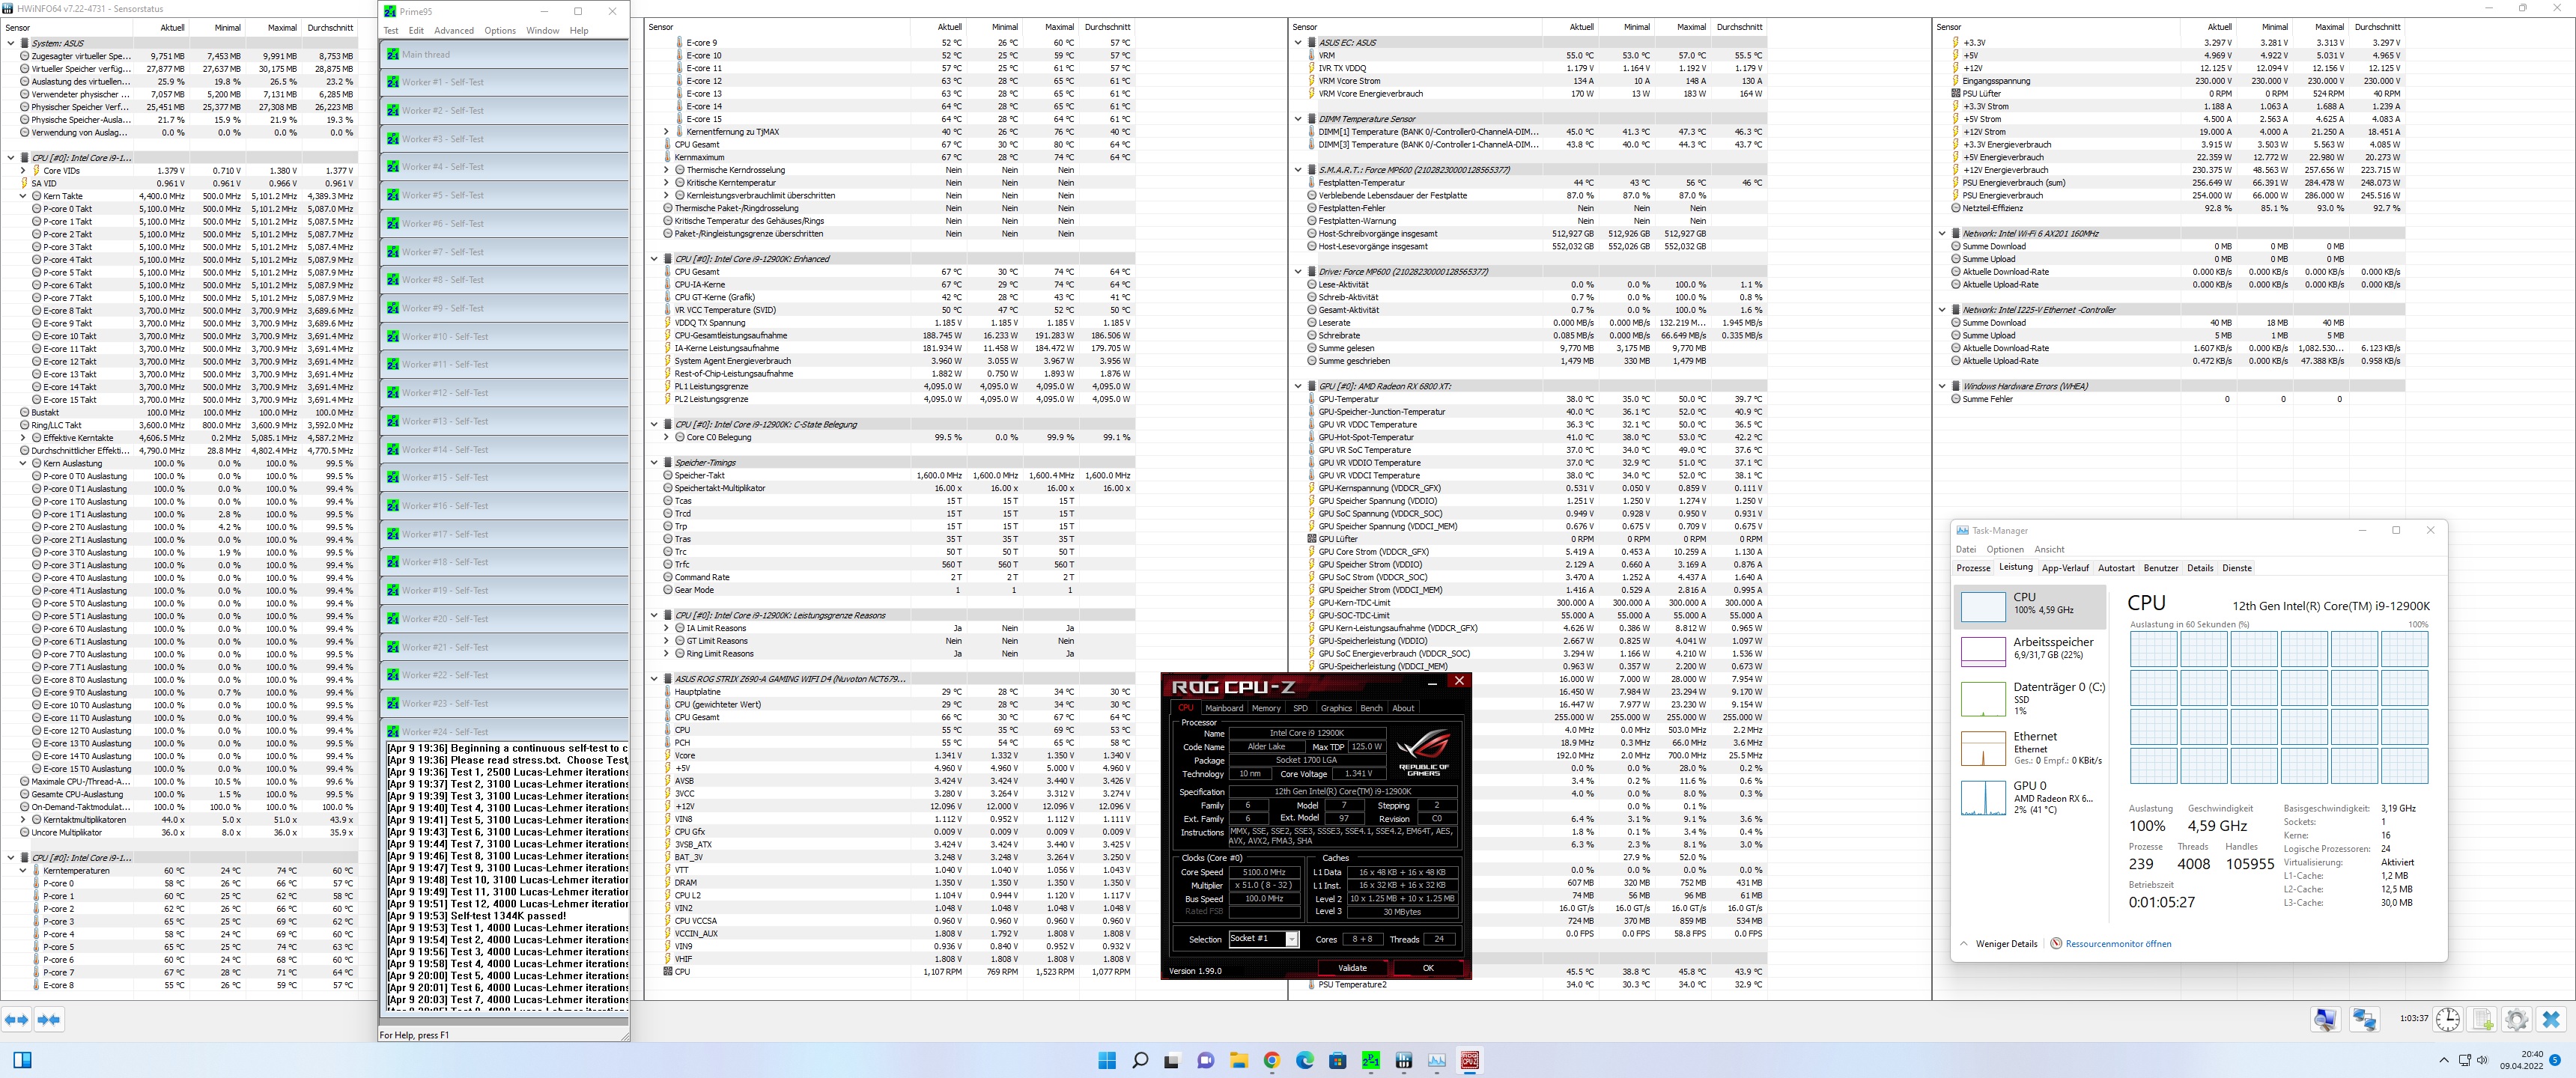Click volume speaker icon in system tray
2576x1078 pixels.
coord(2482,1060)
